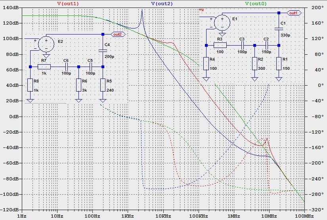
Task: Click the E1 reference label
Action: pyautogui.click(x=235, y=19)
